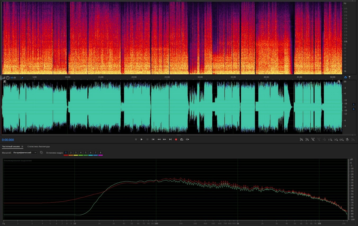Click hold frame button 3

point(76,153)
